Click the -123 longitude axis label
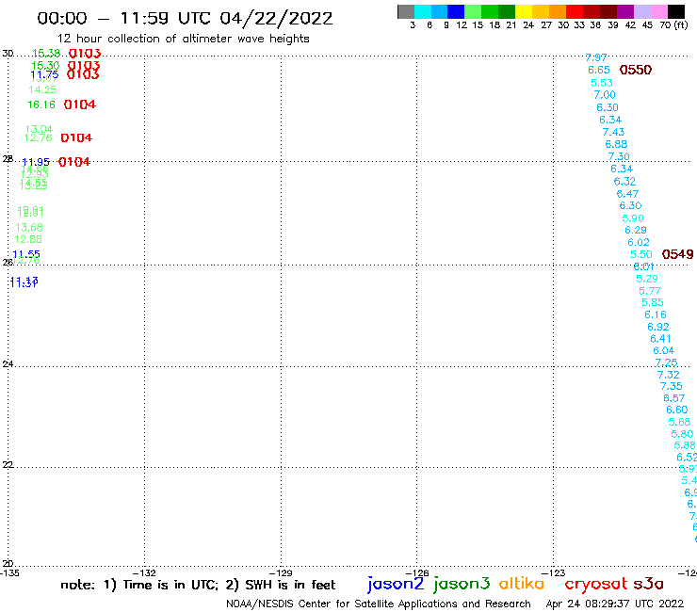Viewport: 697px width, 612px height. [x=555, y=572]
